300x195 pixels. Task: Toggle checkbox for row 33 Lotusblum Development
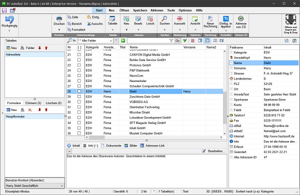pos(79,117)
